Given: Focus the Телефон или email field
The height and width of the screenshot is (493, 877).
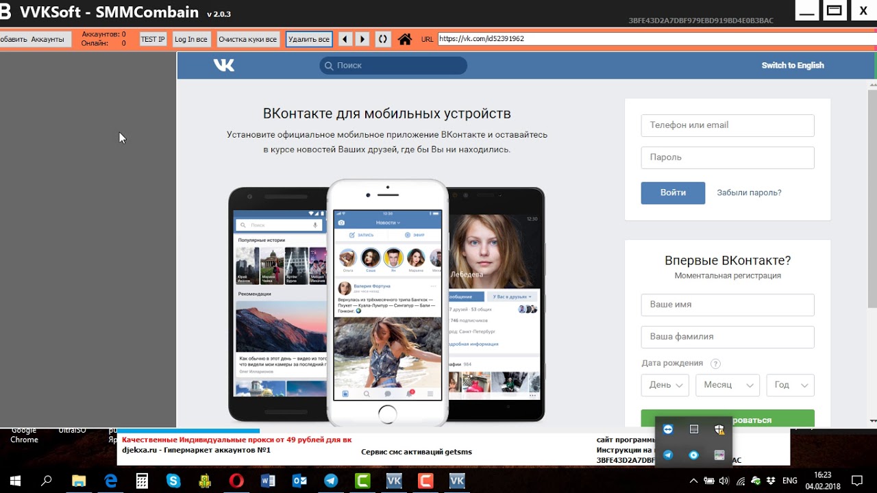Looking at the screenshot, I should click(728, 125).
